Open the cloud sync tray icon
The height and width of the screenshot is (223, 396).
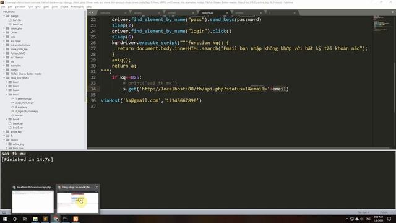click(x=357, y=219)
